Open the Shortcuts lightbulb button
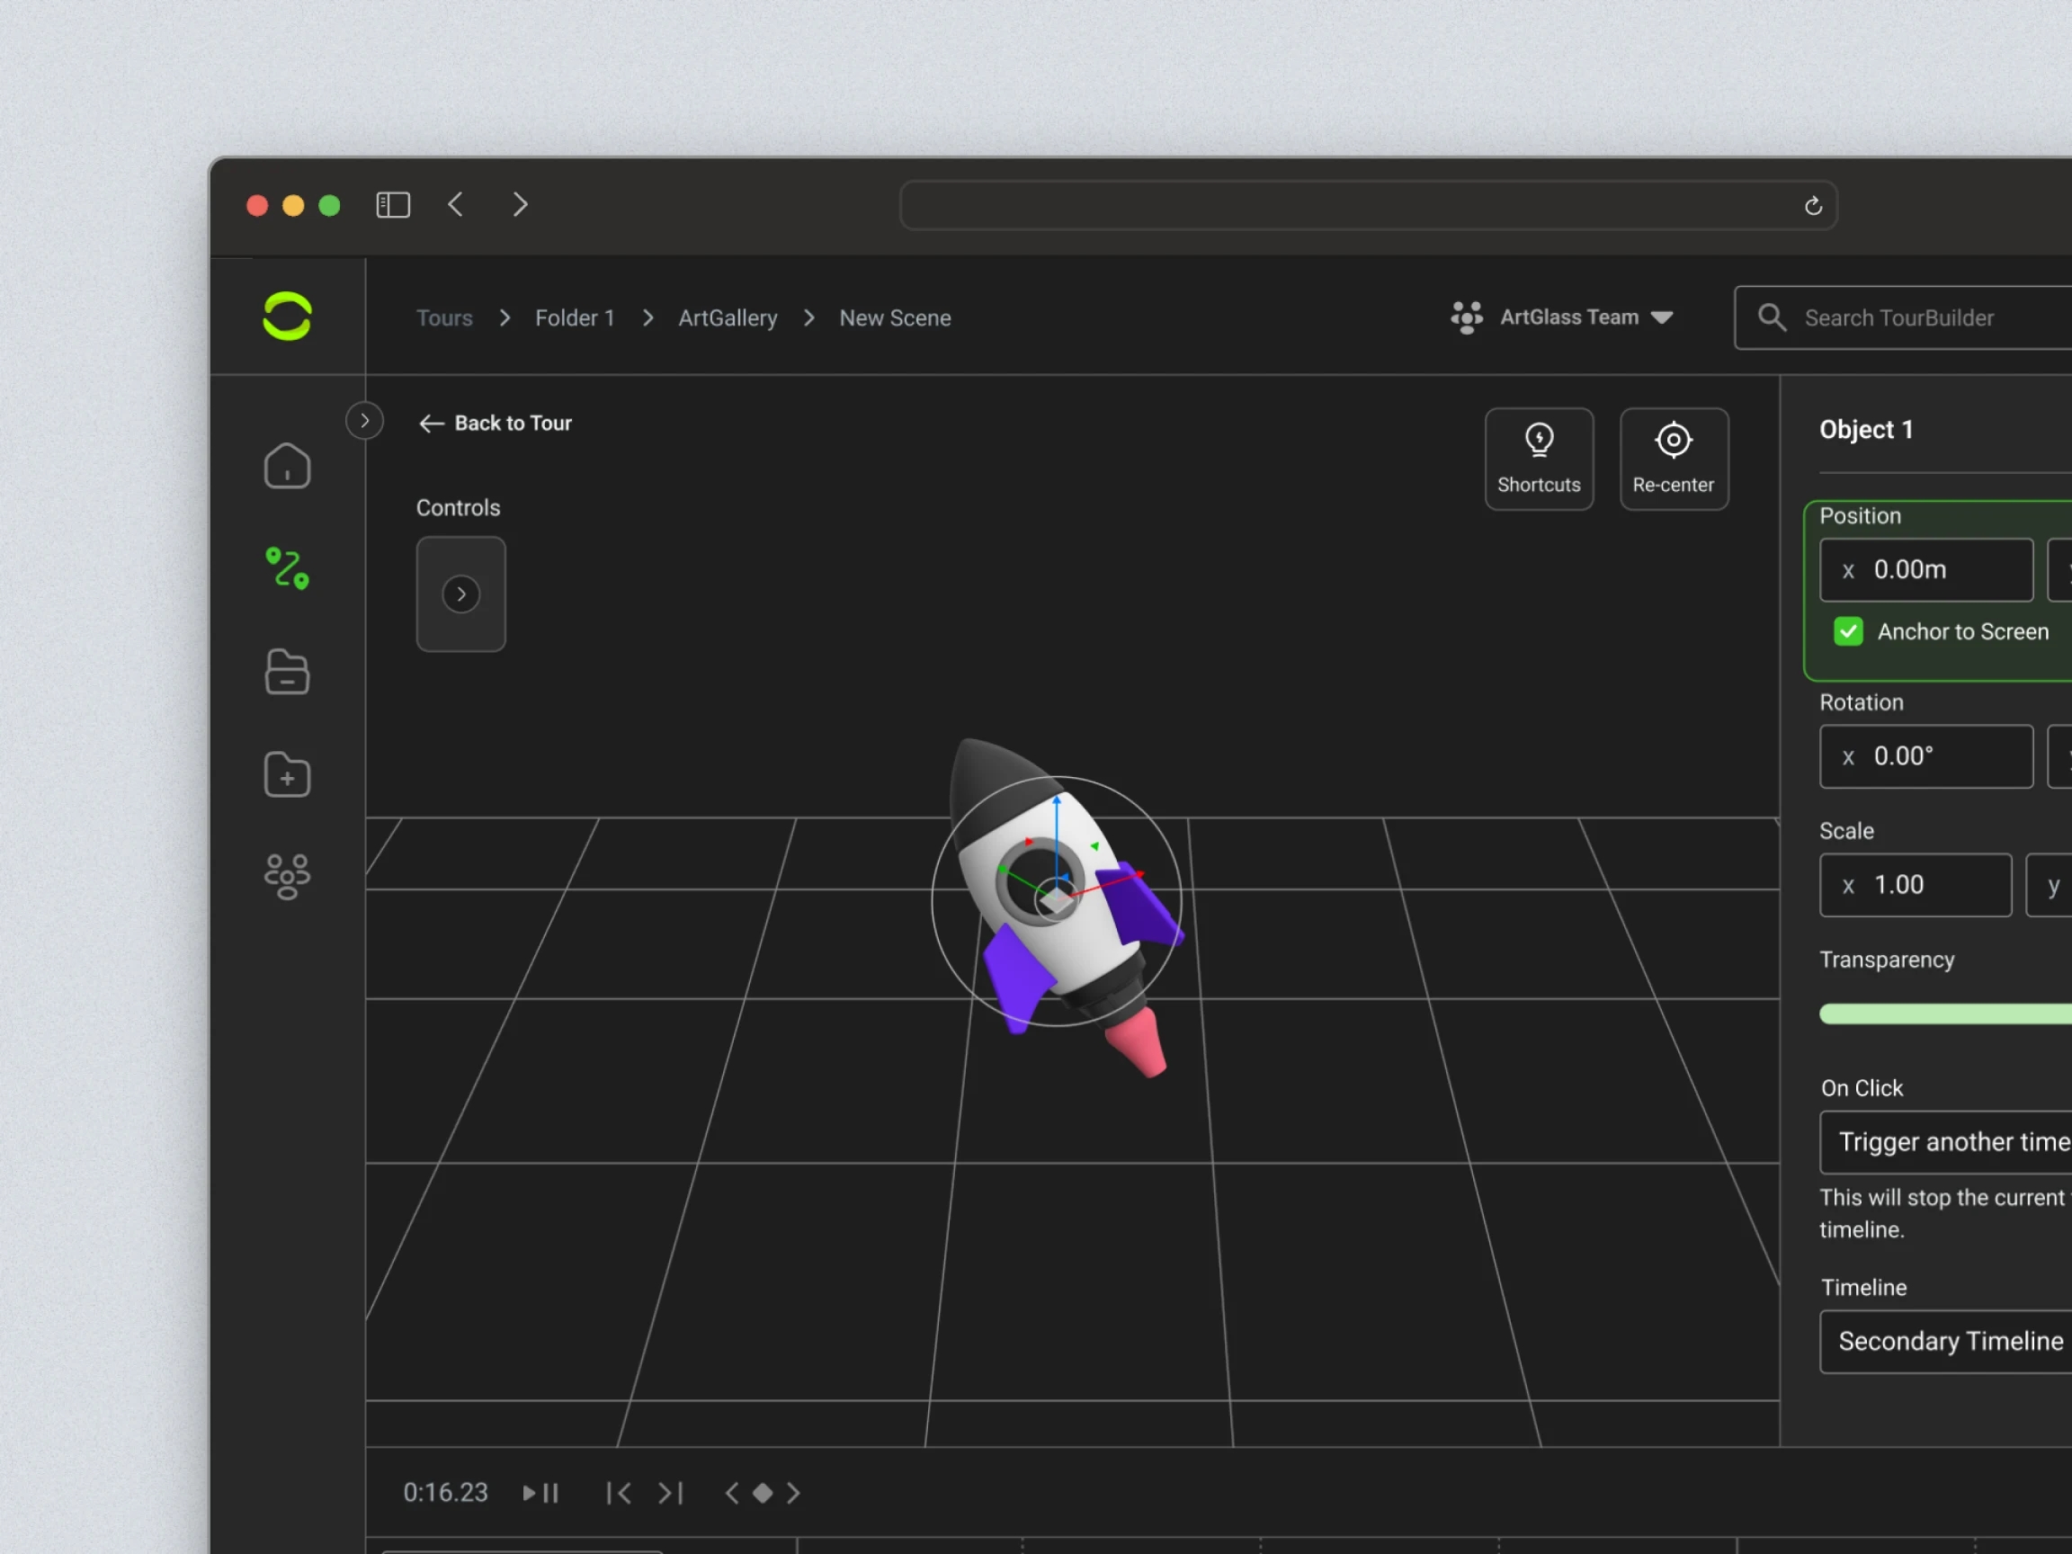Screen dimensions: 2072x1554 [1539, 459]
